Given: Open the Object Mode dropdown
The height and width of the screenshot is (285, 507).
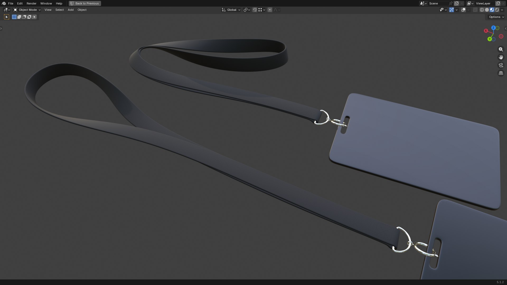Looking at the screenshot, I should pos(27,10).
